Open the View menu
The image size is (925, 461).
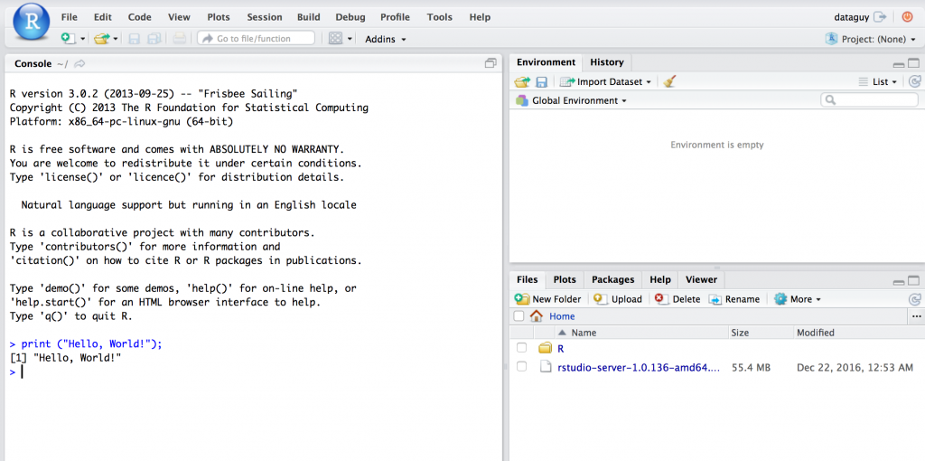tap(179, 17)
